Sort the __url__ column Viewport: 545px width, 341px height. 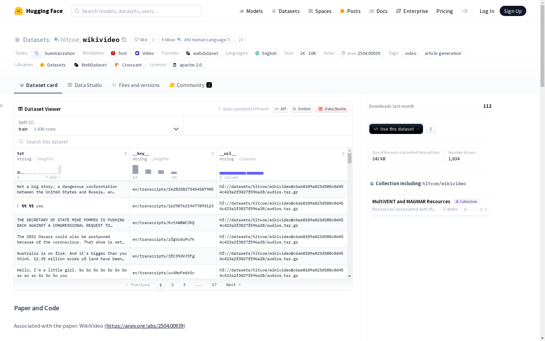pos(343,153)
